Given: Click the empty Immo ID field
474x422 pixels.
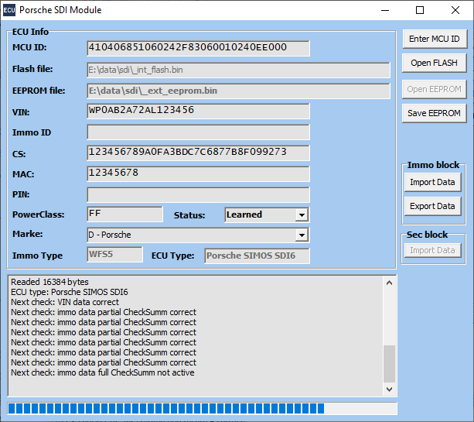Looking at the screenshot, I should 198,132.
